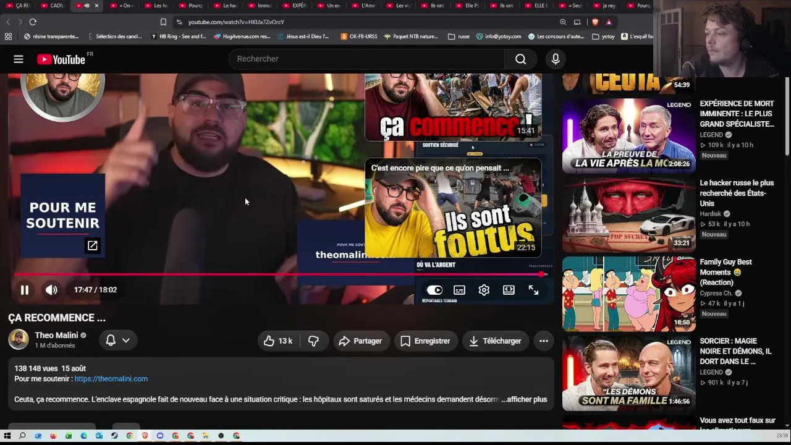The width and height of the screenshot is (791, 445).
Task: Seek on the red video progress bar
Action: (280, 274)
